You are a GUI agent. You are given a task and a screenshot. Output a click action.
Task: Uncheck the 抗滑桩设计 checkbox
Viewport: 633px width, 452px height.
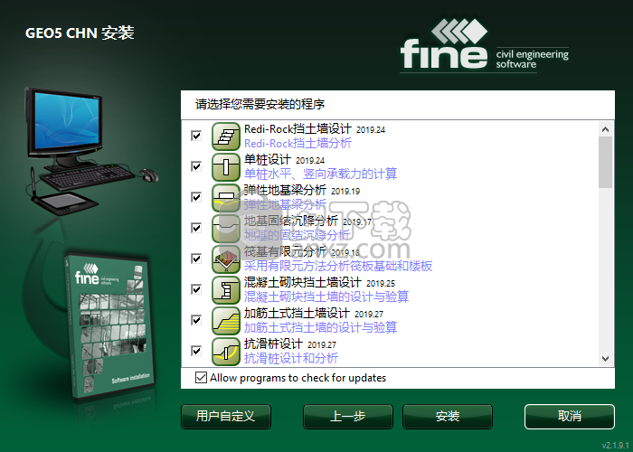point(196,351)
